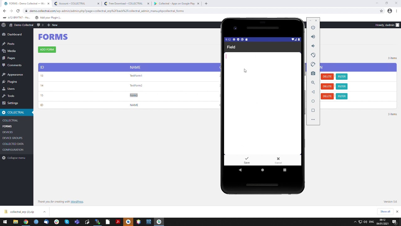This screenshot has height=226, width=401.
Task: Reload the page in browser
Action: tap(18, 11)
